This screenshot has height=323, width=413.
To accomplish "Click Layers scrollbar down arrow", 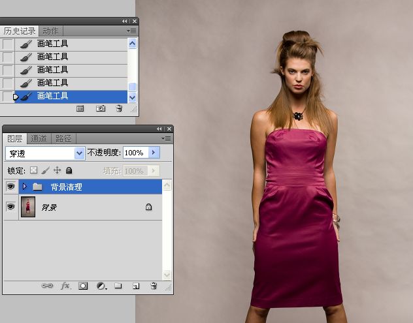I will click(x=167, y=275).
